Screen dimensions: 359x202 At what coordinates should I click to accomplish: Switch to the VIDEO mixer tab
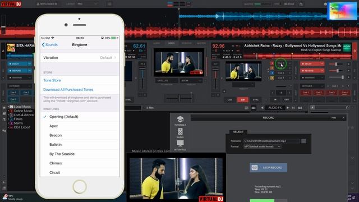(x=171, y=43)
